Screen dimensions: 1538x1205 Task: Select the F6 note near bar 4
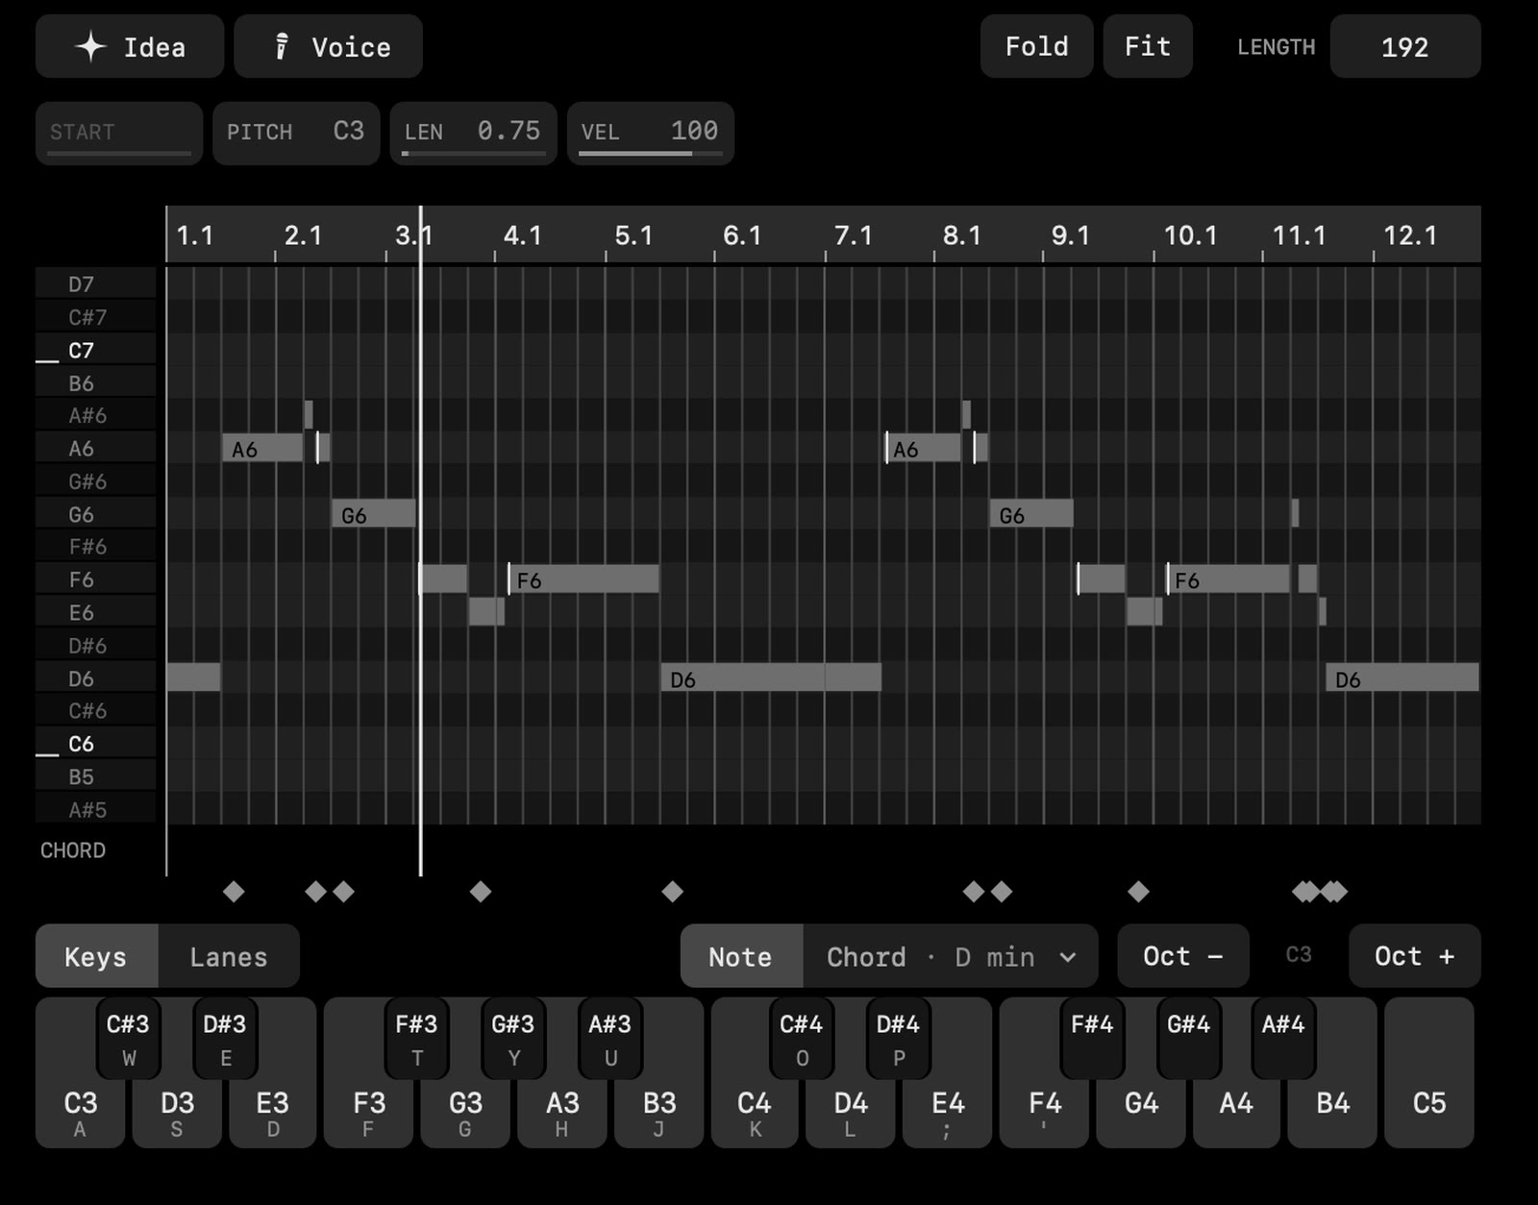[x=583, y=579]
